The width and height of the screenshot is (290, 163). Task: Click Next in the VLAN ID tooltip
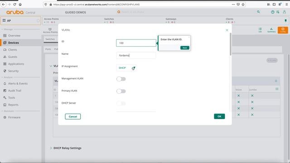click(x=185, y=48)
